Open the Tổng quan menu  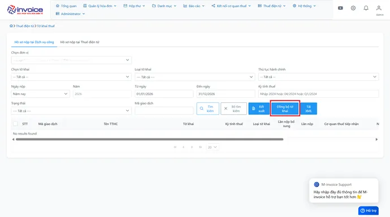[66, 6]
